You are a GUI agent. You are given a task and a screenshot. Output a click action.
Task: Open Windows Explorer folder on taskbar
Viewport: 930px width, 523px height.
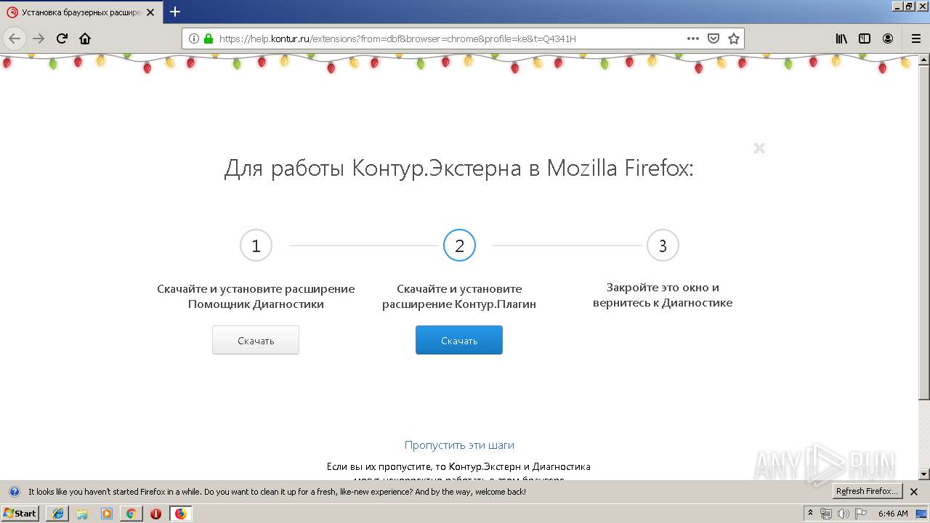[82, 514]
